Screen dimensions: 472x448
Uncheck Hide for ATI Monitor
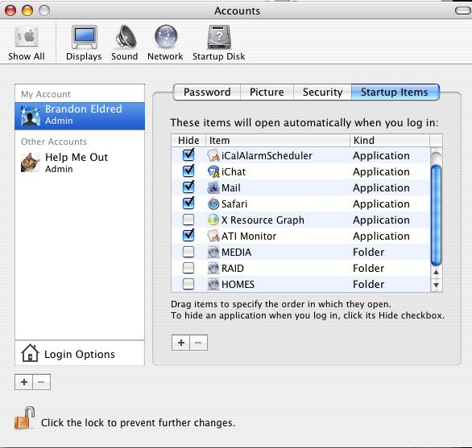[188, 236]
